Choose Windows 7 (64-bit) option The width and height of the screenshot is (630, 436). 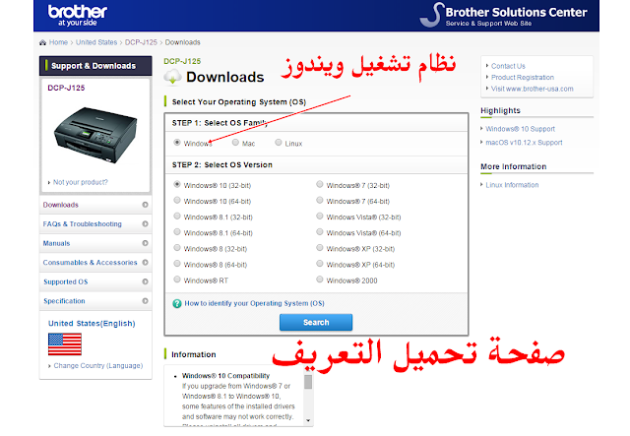319,200
